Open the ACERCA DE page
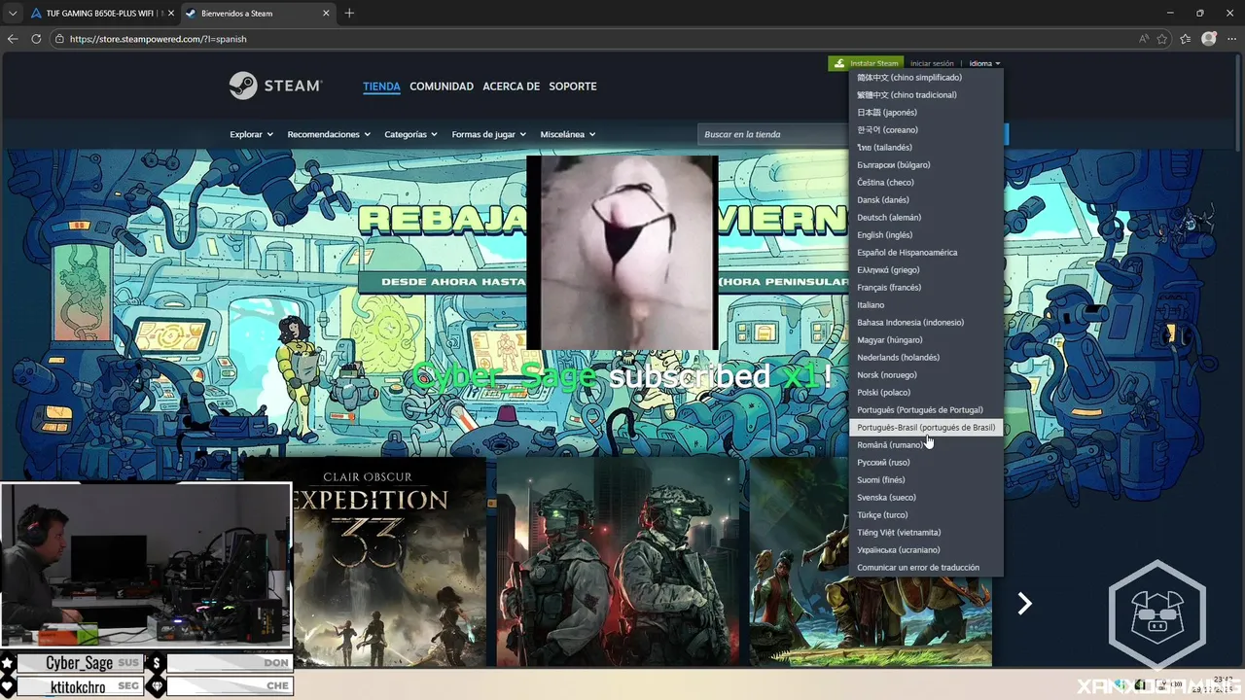Screen dimensions: 1245x700 coord(511,87)
